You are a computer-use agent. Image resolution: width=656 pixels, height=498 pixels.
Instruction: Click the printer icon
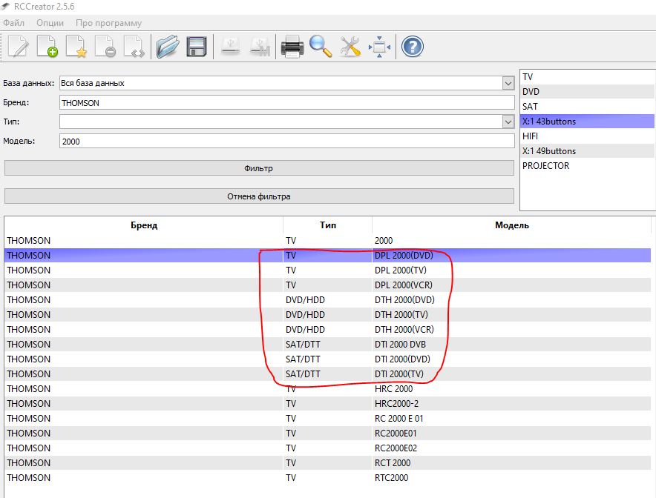292,47
